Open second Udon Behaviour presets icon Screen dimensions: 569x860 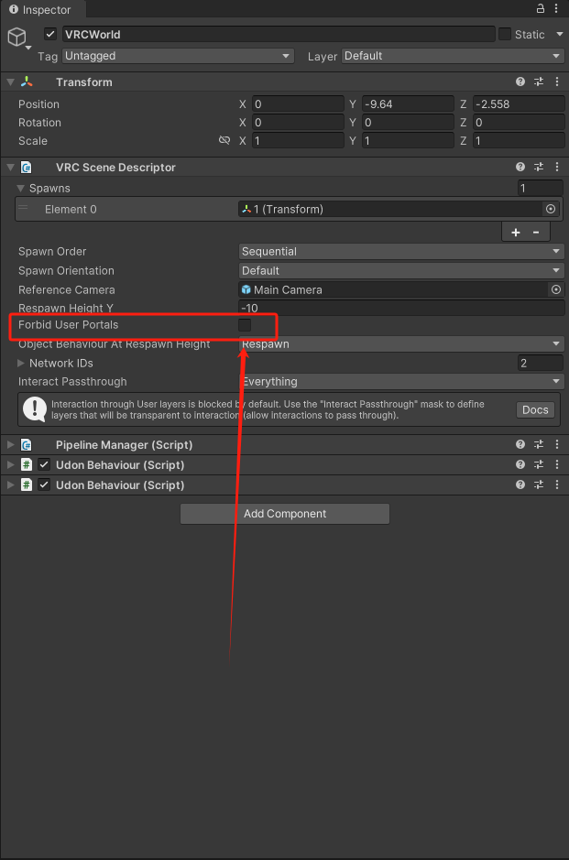point(539,484)
